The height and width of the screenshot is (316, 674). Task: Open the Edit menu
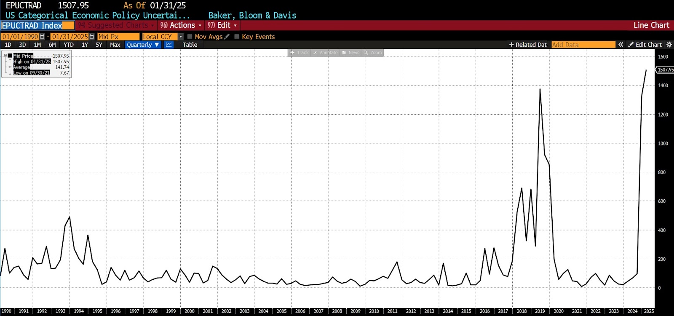click(222, 25)
